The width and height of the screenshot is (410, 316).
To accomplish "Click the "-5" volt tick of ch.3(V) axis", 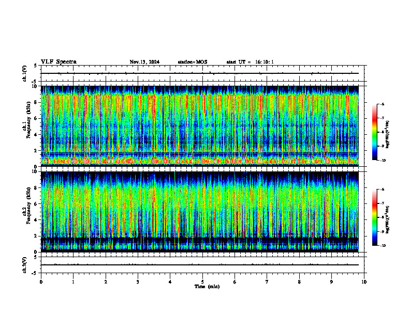I will coord(35,273).
